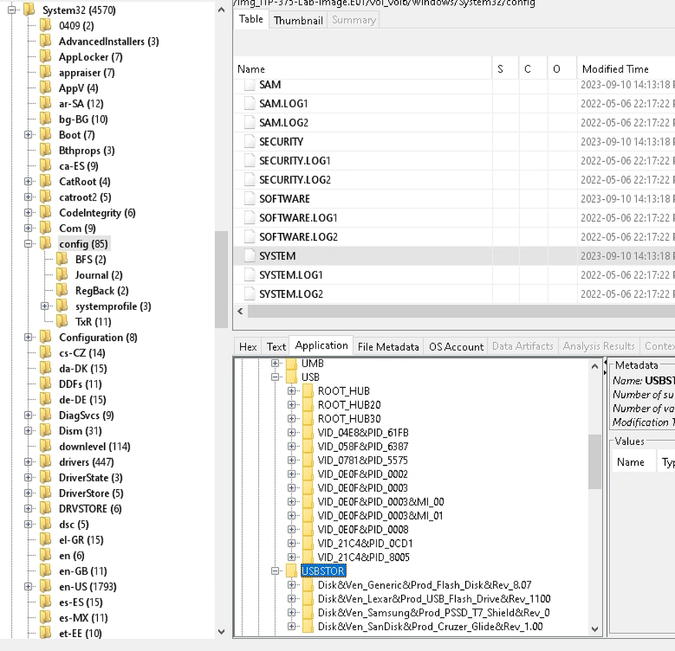Expand the Boot tree node

click(x=28, y=135)
